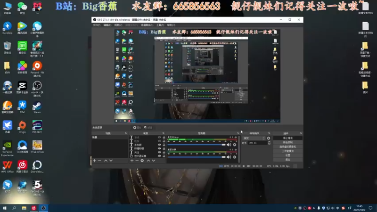The width and height of the screenshot is (377, 212).
Task: Open the 工具(T) menu
Action: point(160,25)
